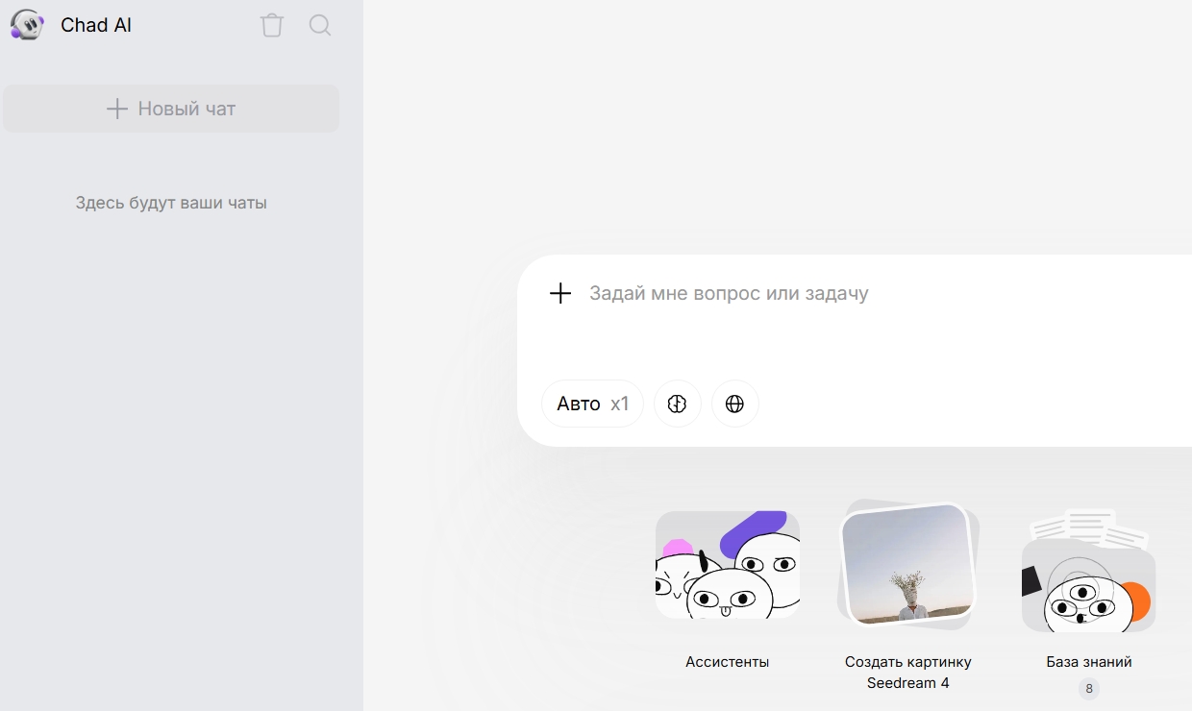Click the plus attachment icon in the prompt box

[560, 293]
